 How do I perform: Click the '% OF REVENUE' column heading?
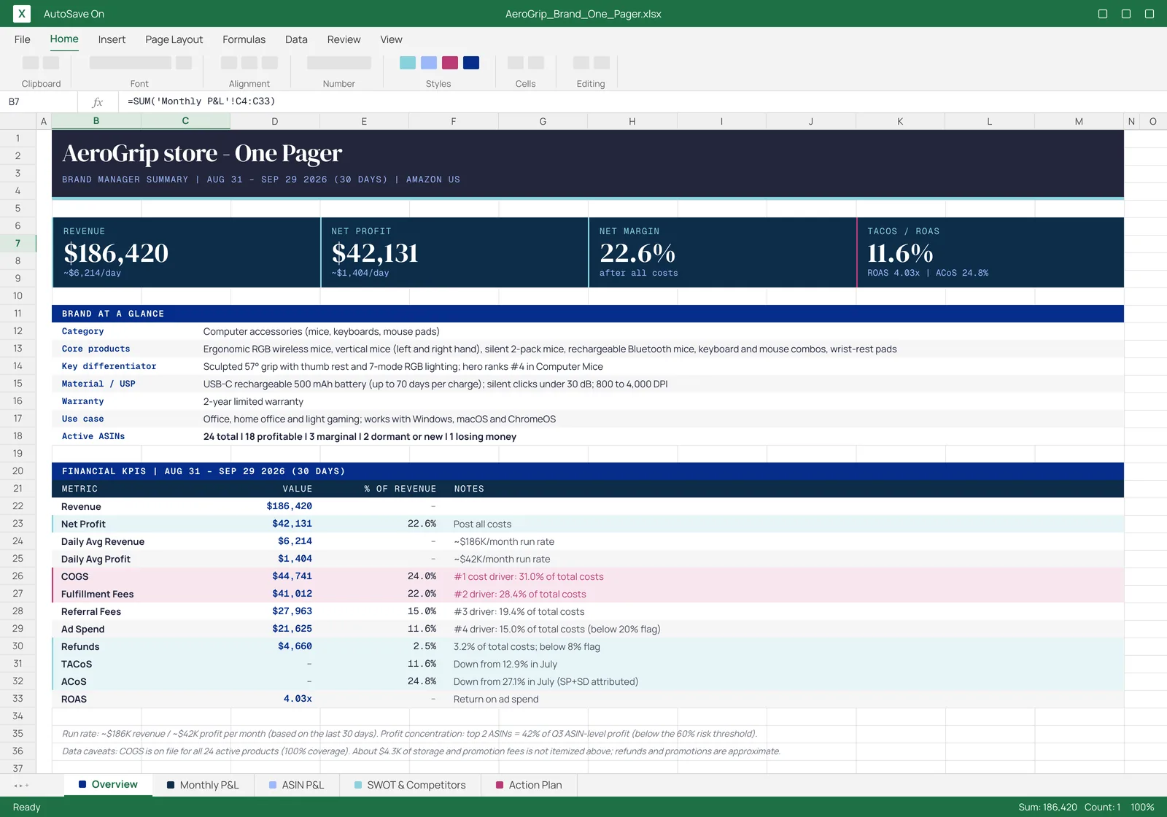pos(400,489)
